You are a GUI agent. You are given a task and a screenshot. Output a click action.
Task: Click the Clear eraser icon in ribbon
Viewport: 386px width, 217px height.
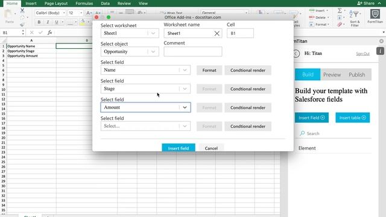click(x=340, y=24)
